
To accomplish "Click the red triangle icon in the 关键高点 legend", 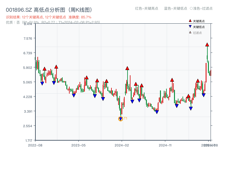I will pyautogui.click(x=190, y=21).
